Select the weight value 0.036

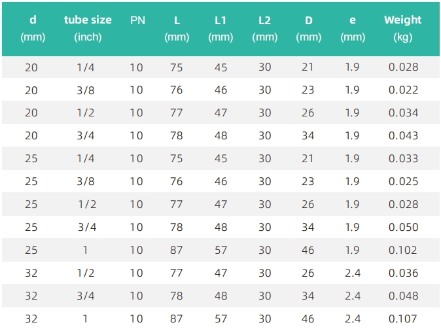pyautogui.click(x=403, y=273)
